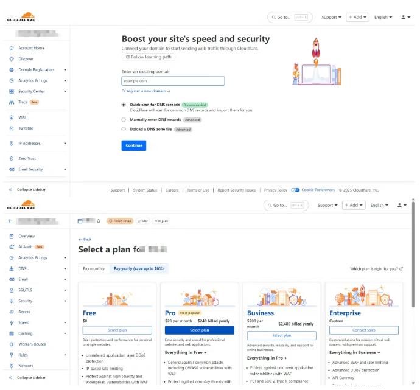Expand the Domain Registration chevron

pyautogui.click(x=65, y=70)
